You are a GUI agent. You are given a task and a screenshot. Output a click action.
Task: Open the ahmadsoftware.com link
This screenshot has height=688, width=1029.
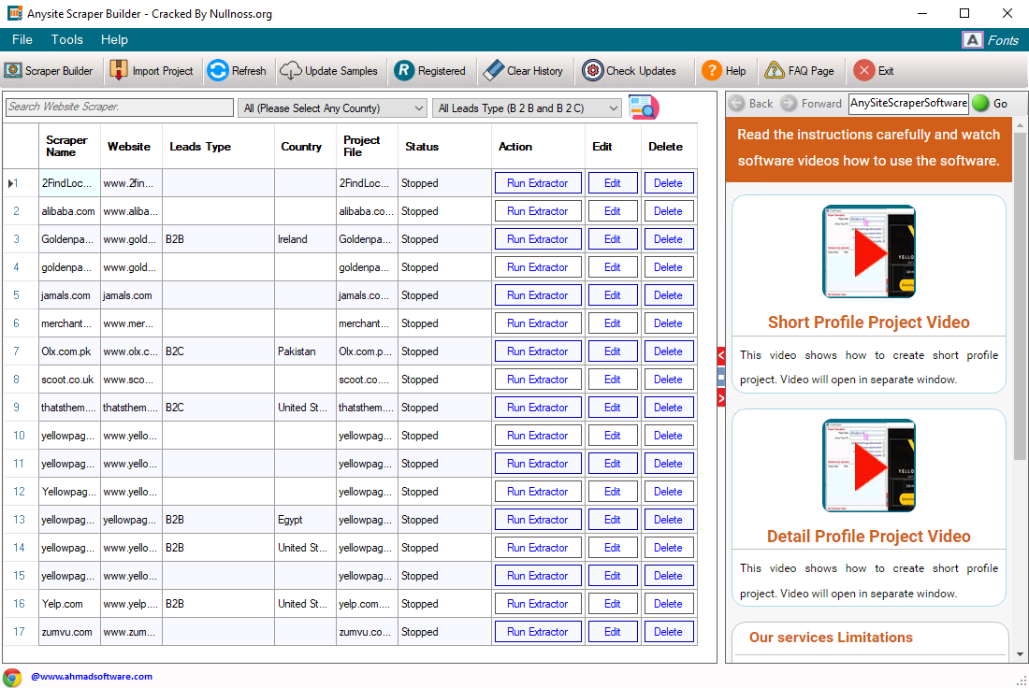pos(92,677)
